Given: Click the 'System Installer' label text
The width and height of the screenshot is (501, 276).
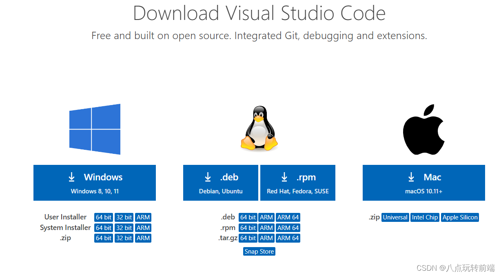Looking at the screenshot, I should click(65, 228).
